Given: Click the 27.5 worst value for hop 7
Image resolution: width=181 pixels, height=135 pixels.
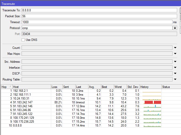Looking at the screenshot, I should pos(123,114).
